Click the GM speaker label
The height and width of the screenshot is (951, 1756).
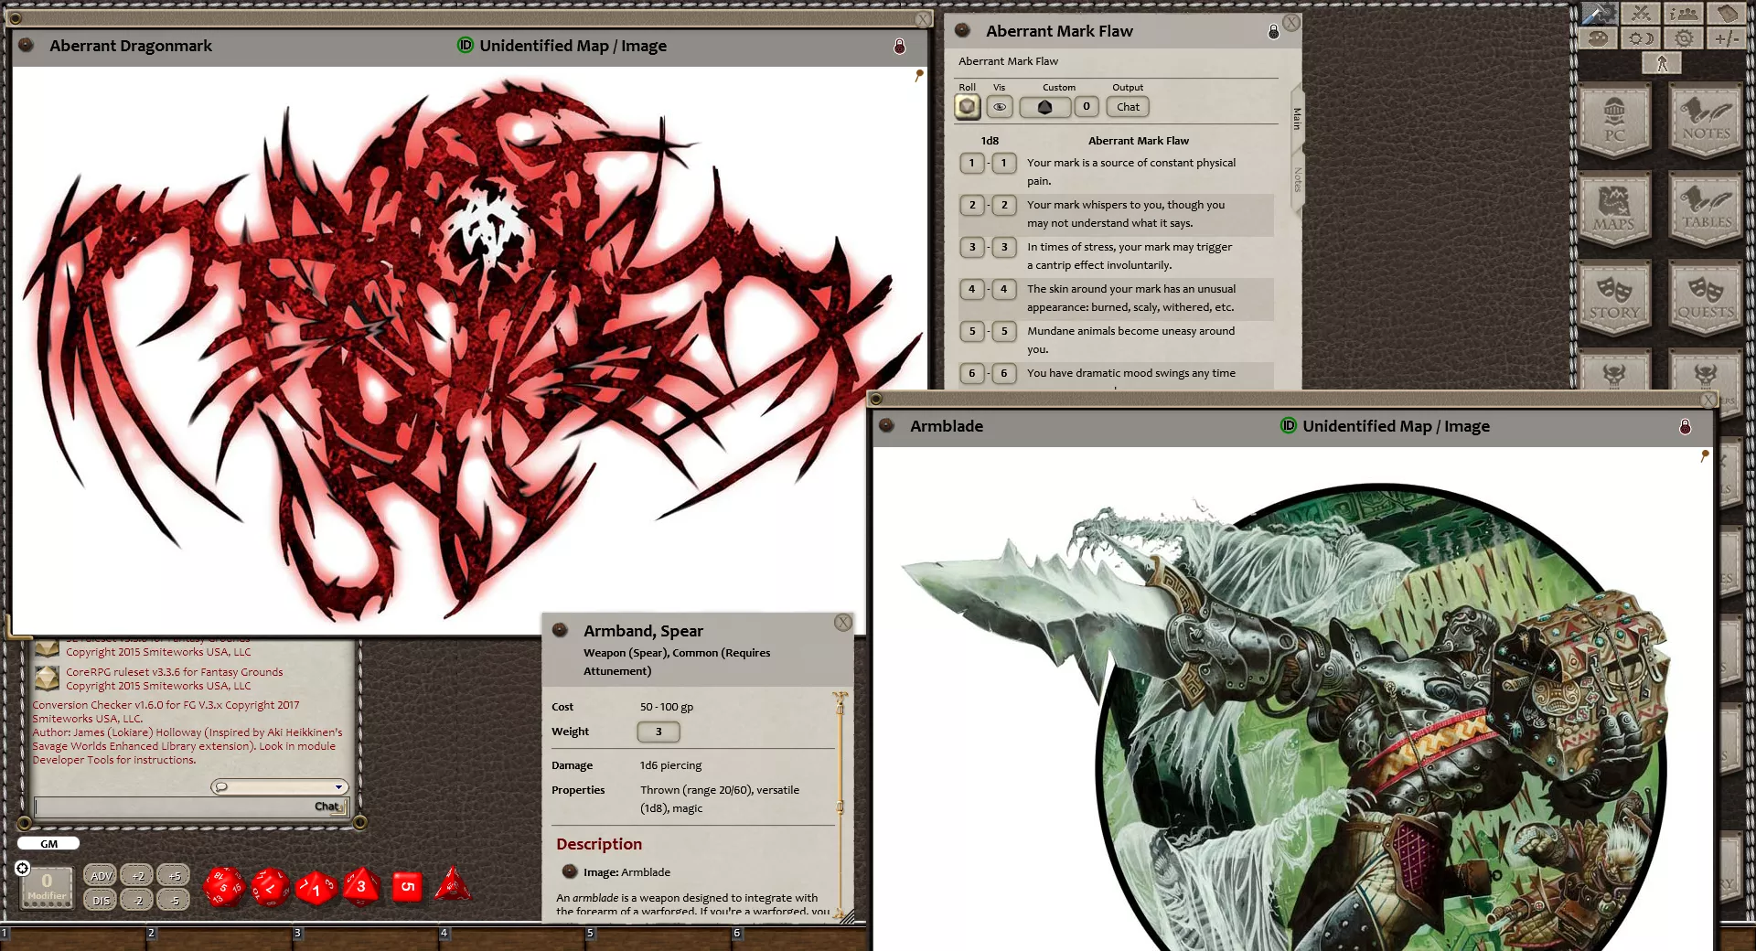pos(48,844)
